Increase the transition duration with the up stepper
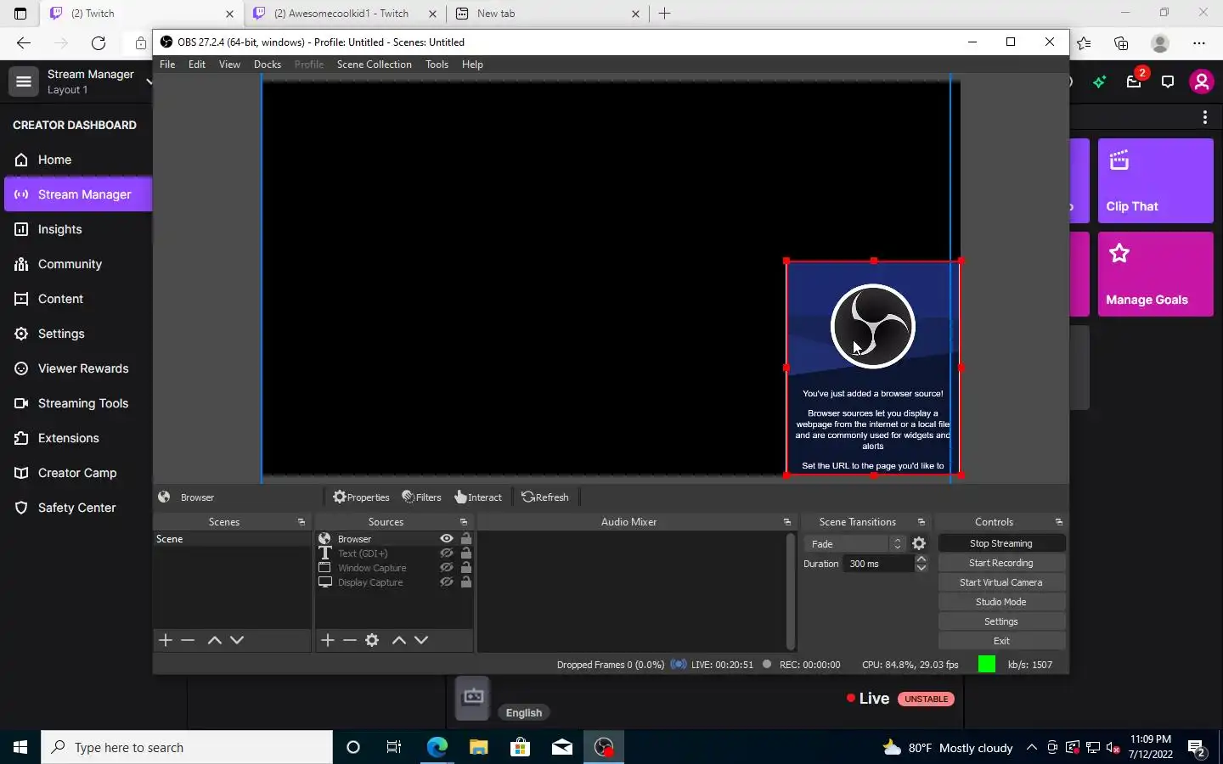The width and height of the screenshot is (1223, 764). (x=921, y=559)
